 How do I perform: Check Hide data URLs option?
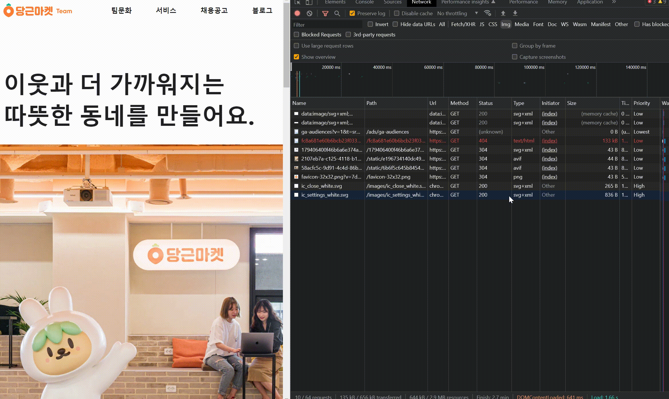pyautogui.click(x=396, y=24)
